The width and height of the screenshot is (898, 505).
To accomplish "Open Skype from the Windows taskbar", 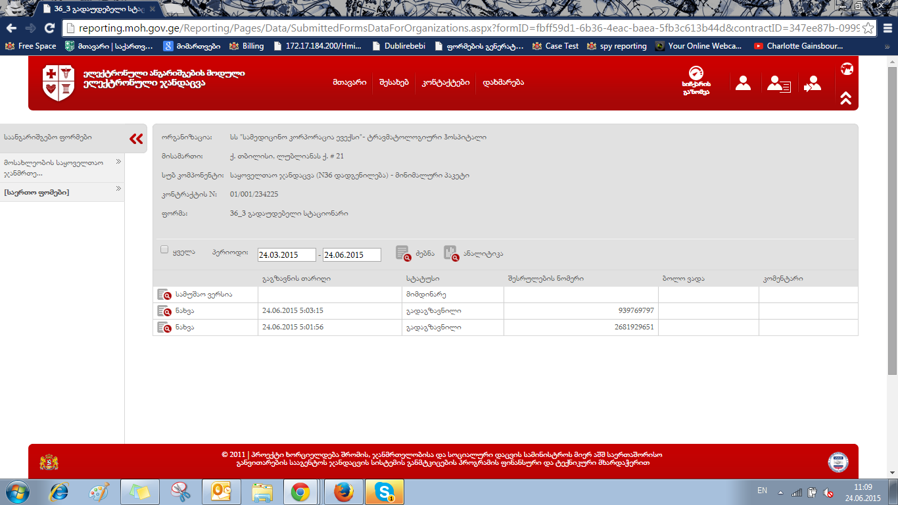I will (384, 492).
